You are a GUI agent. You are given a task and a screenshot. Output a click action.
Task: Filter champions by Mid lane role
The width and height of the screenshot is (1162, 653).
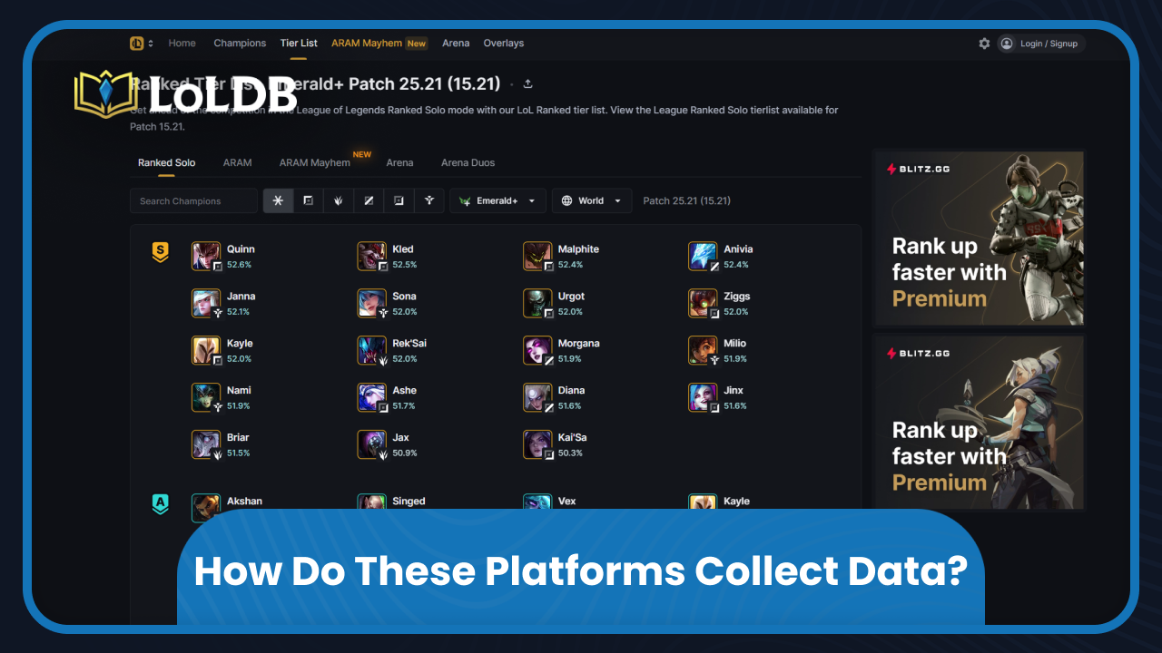click(369, 200)
